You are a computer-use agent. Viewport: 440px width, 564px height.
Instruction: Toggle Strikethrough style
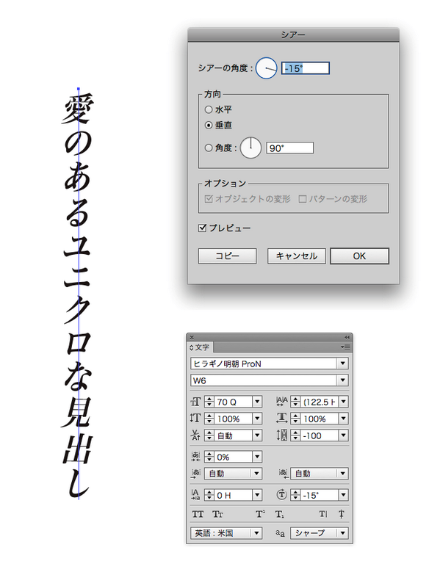click(x=342, y=514)
